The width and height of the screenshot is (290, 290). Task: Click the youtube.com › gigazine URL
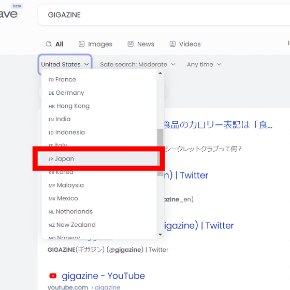pos(84,287)
